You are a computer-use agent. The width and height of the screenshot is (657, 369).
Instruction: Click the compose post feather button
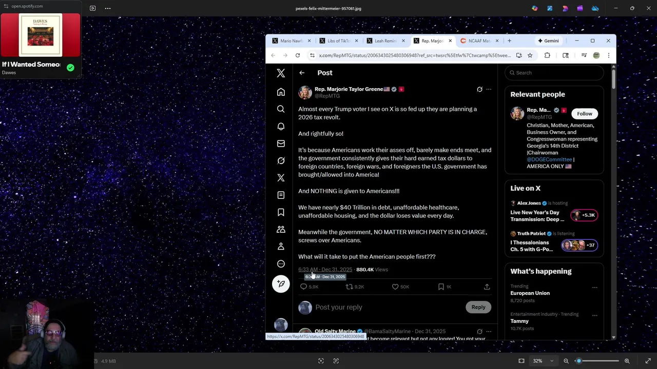click(x=281, y=284)
